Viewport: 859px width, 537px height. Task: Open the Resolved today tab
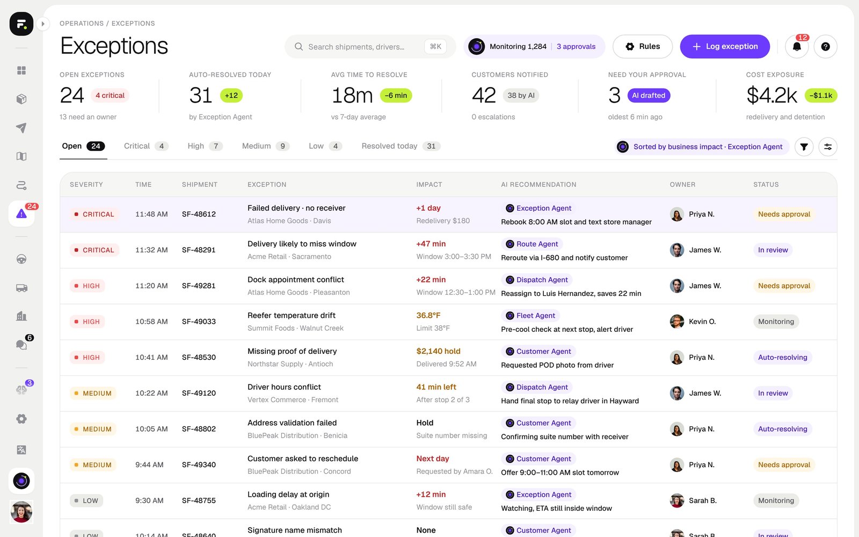click(401, 146)
